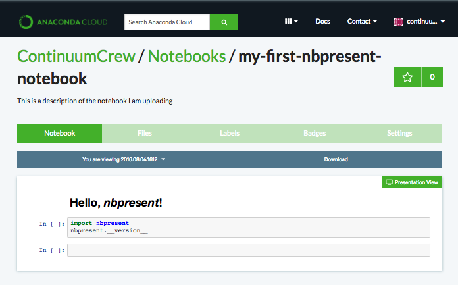Click the Download button
This screenshot has width=458, height=285.
(x=336, y=159)
